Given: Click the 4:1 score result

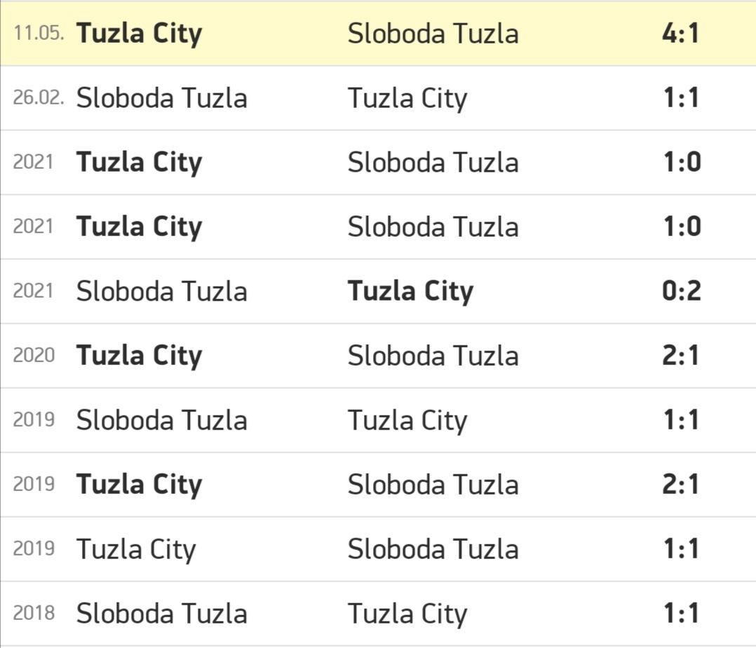Looking at the screenshot, I should coord(680,33).
